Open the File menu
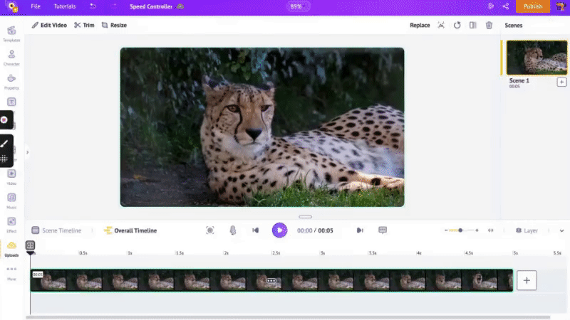This screenshot has height=320, width=570. [36, 6]
